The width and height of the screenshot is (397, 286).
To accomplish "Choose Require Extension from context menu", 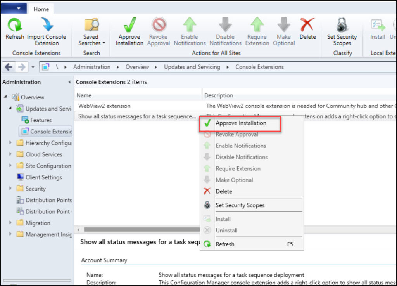I will tap(252, 169).
